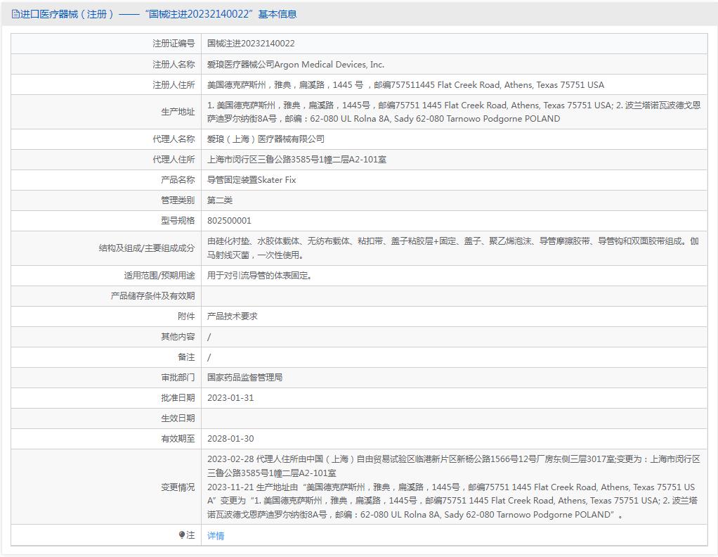Screen dimensions: 718x557
Task: Select attachment value 产品技术要求
Action: click(232, 316)
